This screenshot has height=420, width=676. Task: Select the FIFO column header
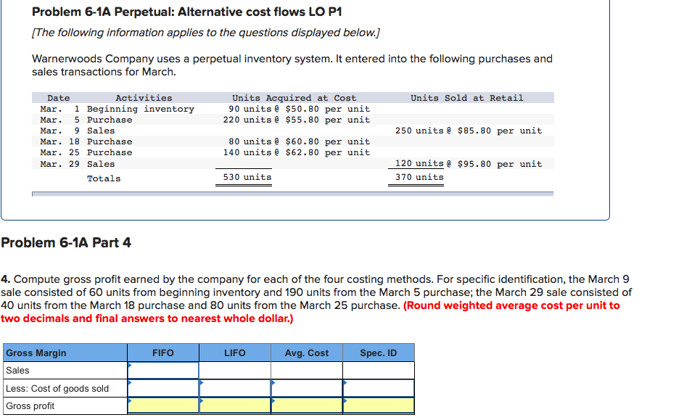coord(163,353)
